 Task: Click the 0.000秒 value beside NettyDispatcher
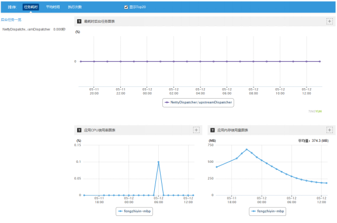tap(60, 29)
